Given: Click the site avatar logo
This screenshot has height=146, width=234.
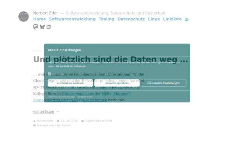Looking at the screenshot, I should click(23, 16).
